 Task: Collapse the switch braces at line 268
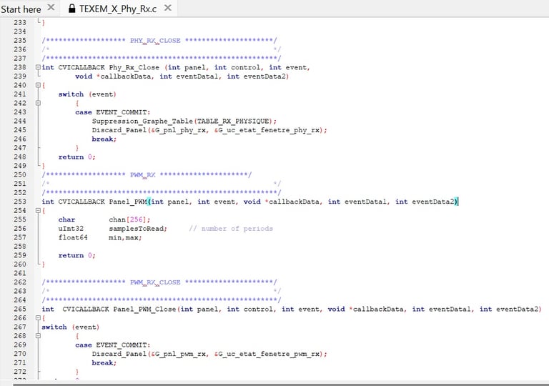click(x=38, y=336)
